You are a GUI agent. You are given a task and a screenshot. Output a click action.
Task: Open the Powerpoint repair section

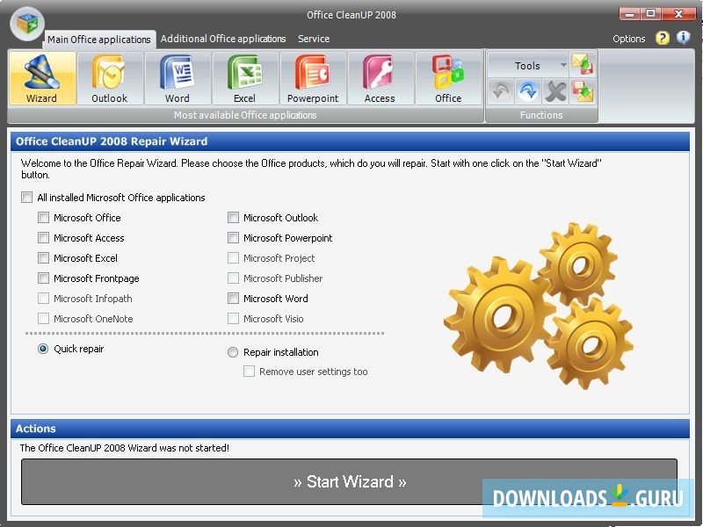313,78
